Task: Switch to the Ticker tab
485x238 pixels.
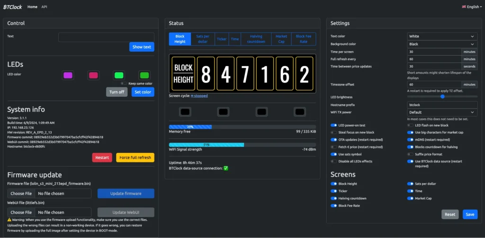Action: (222, 39)
